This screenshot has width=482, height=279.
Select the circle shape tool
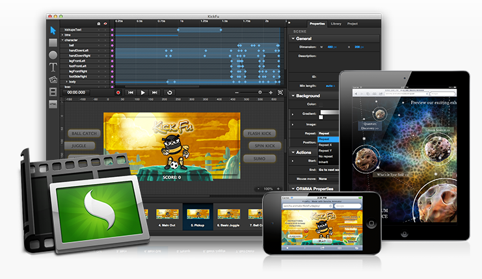pos(53,55)
